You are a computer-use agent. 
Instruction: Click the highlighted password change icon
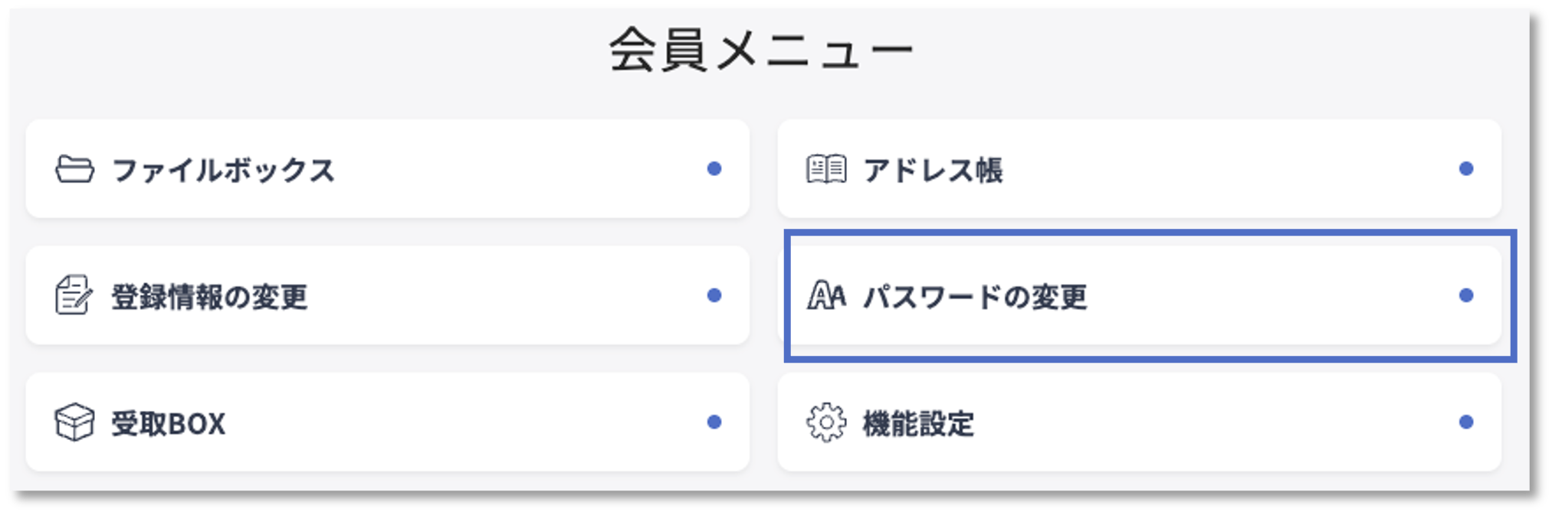(825, 296)
